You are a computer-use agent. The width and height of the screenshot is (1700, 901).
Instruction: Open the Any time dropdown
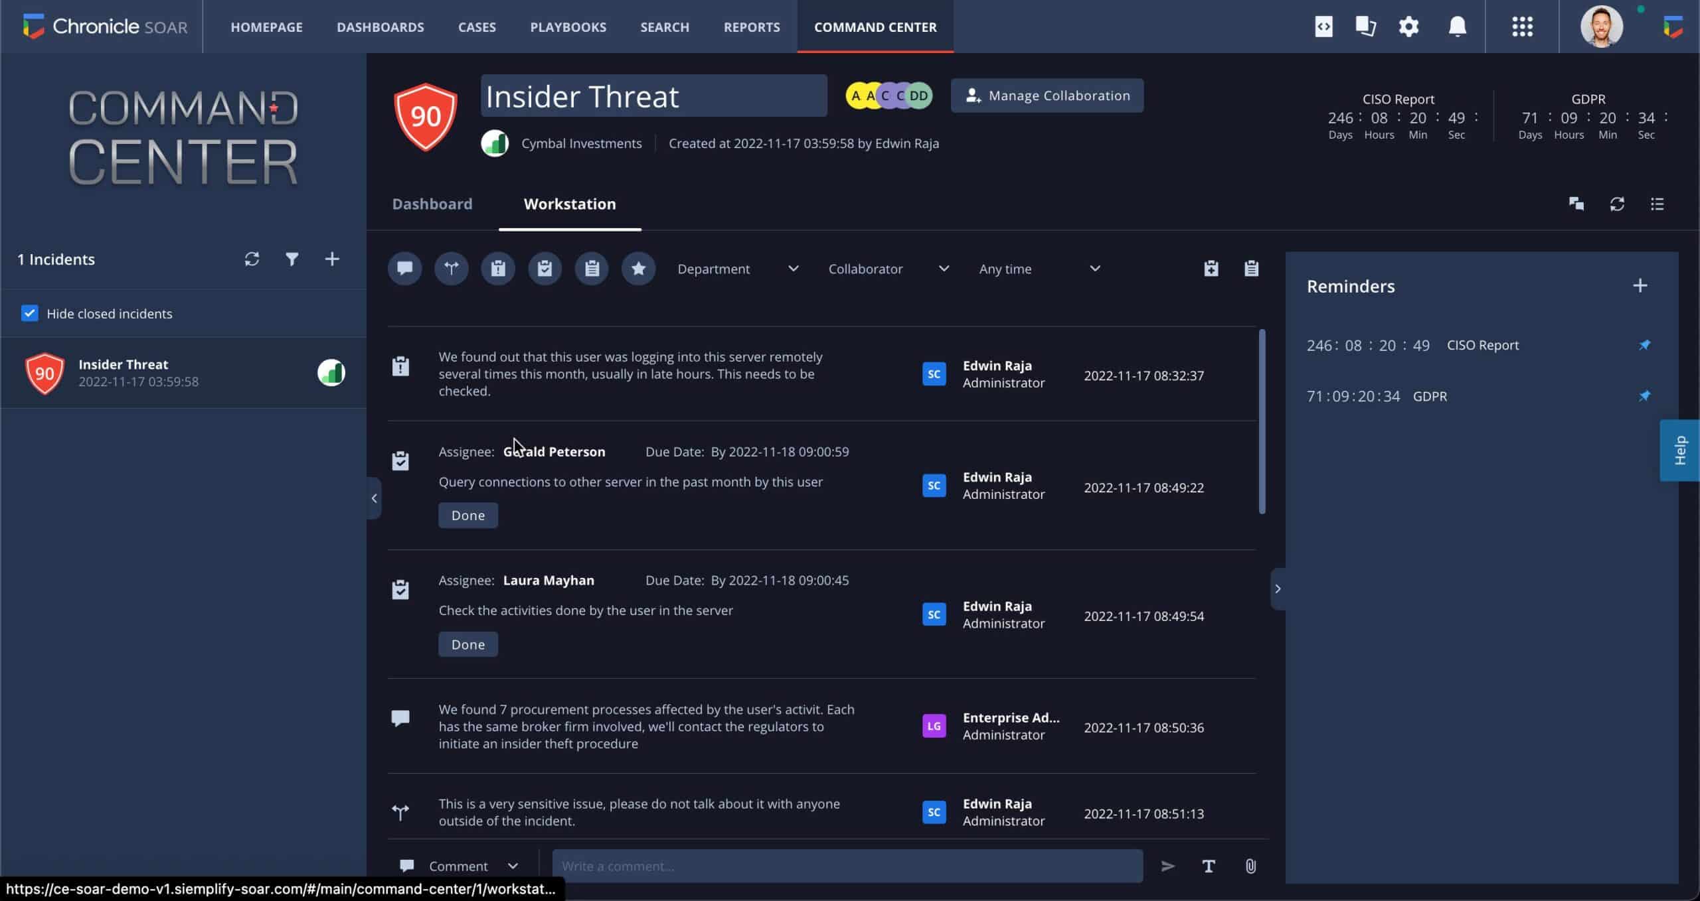click(1039, 269)
